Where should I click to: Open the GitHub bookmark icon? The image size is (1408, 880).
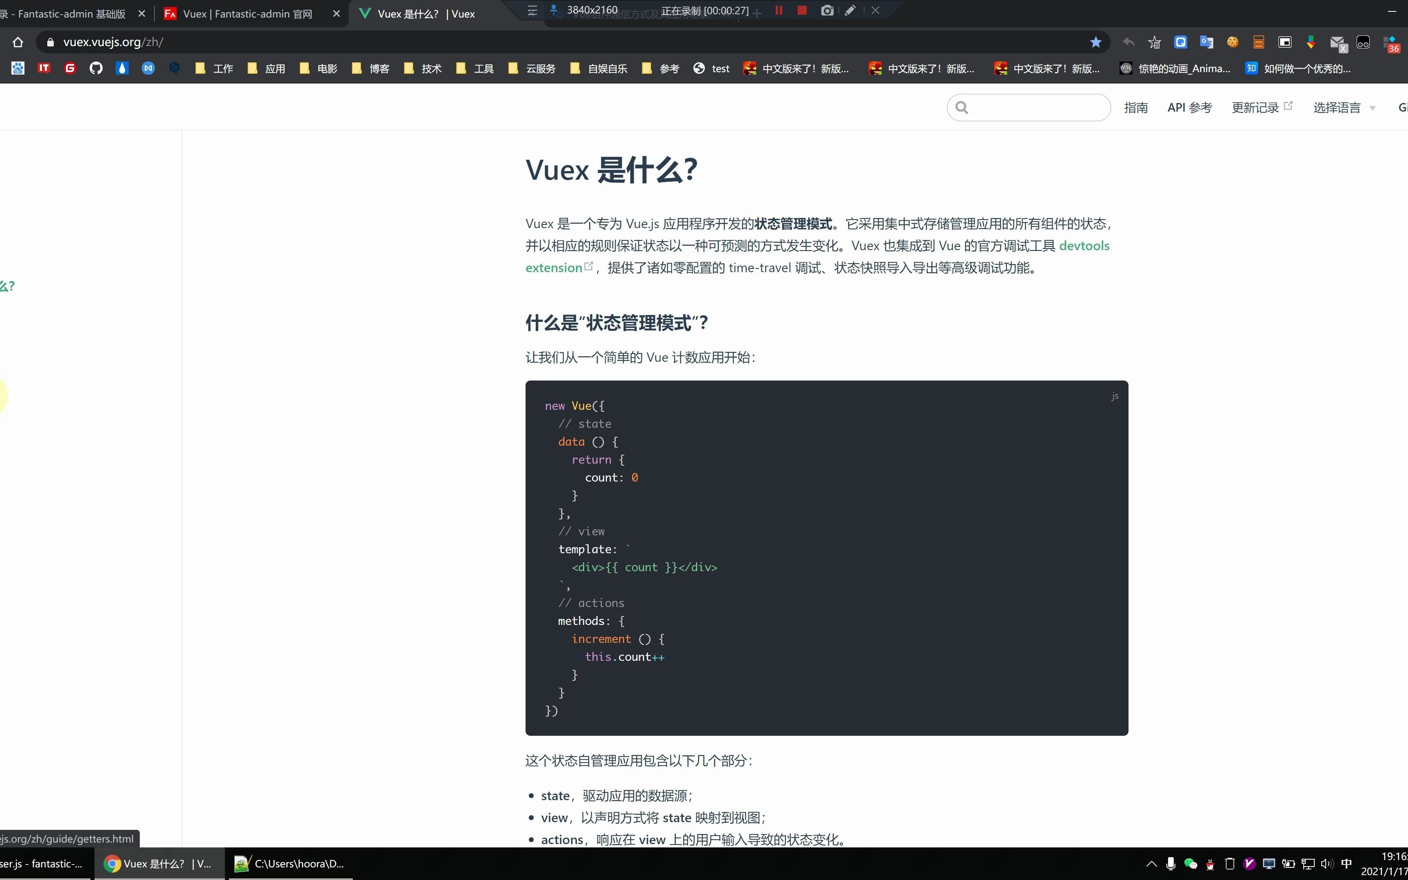96,68
